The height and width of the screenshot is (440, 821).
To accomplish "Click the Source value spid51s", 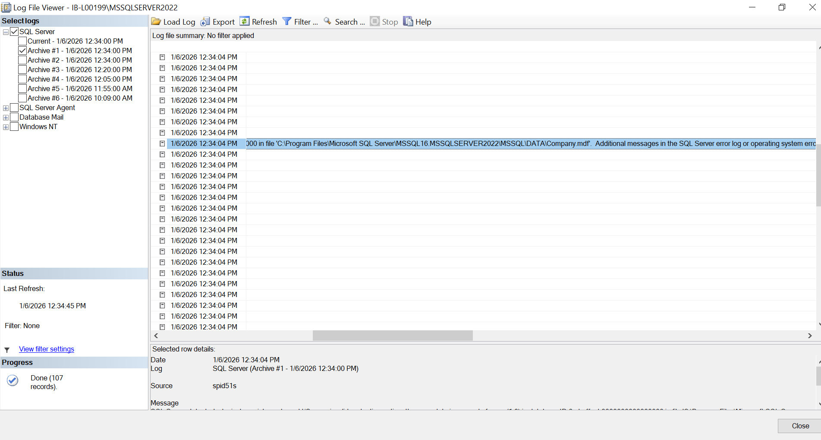I will (224, 386).
